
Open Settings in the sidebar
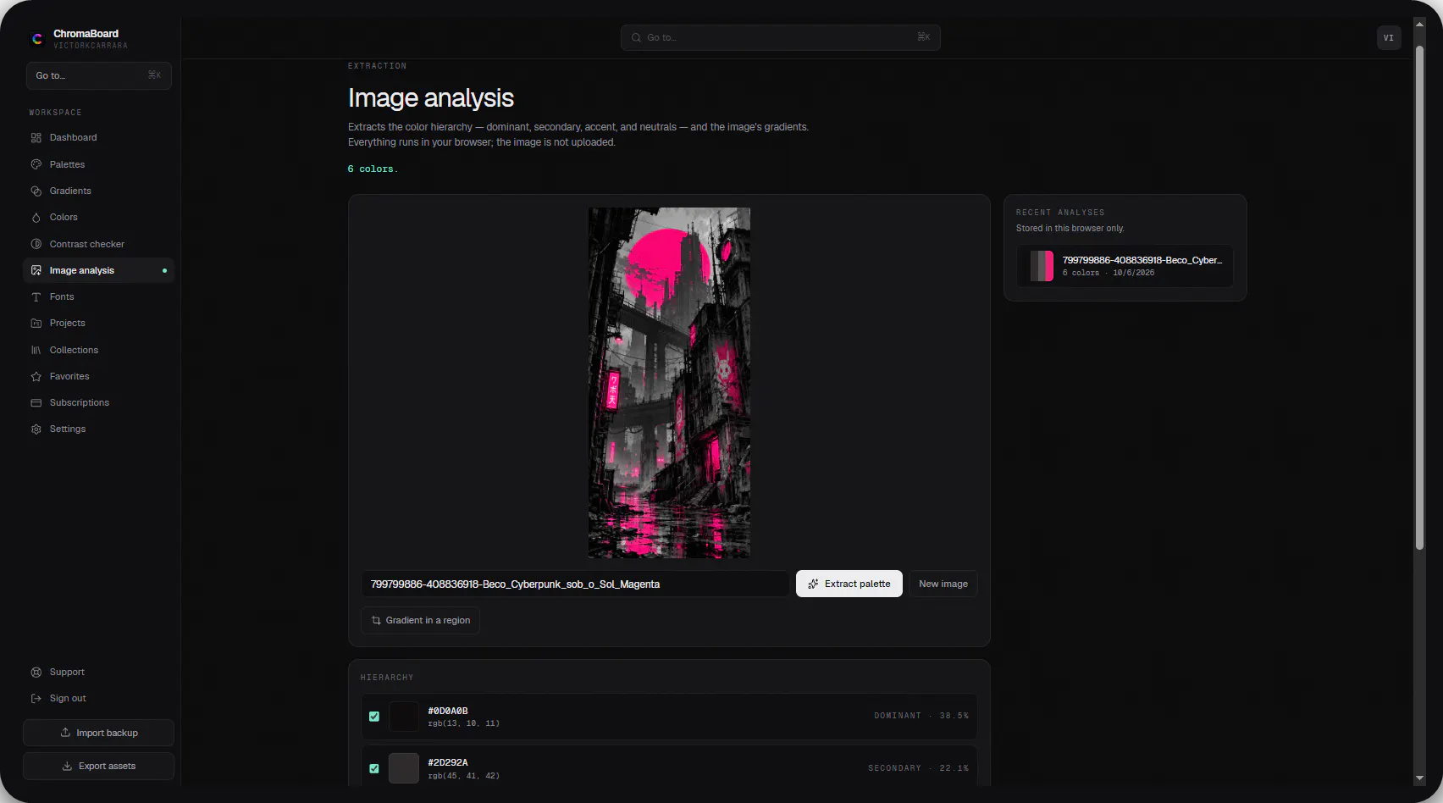pyautogui.click(x=98, y=429)
